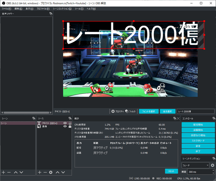Click the CPU: 1.3%, 60.00 fps status text

coord(188,178)
